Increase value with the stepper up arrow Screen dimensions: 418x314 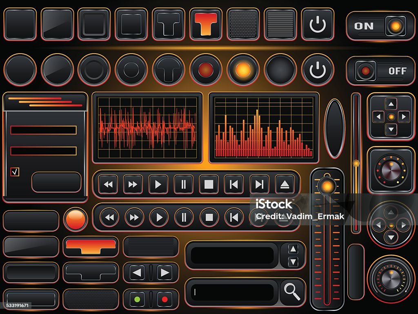(x=293, y=249)
